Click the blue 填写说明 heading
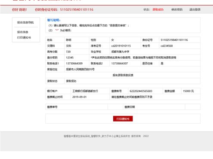The image size is (213, 159). tap(54, 20)
